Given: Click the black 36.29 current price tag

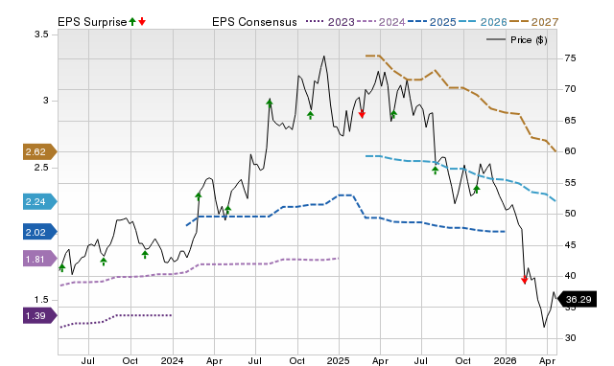Looking at the screenshot, I should tap(577, 299).
